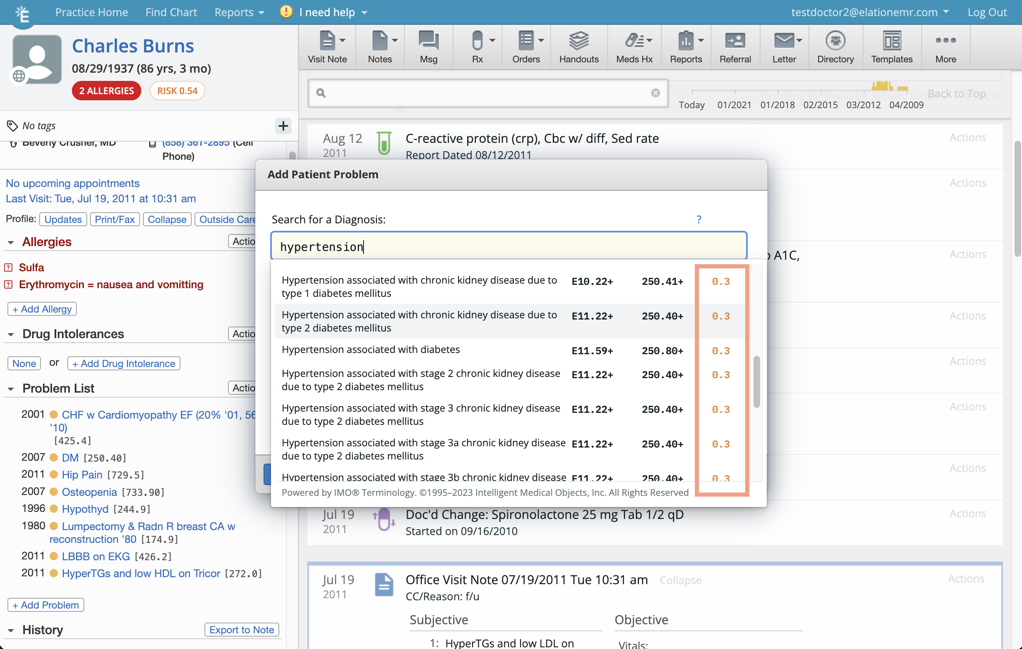
Task: Click the Add Problem button
Action: tap(45, 605)
